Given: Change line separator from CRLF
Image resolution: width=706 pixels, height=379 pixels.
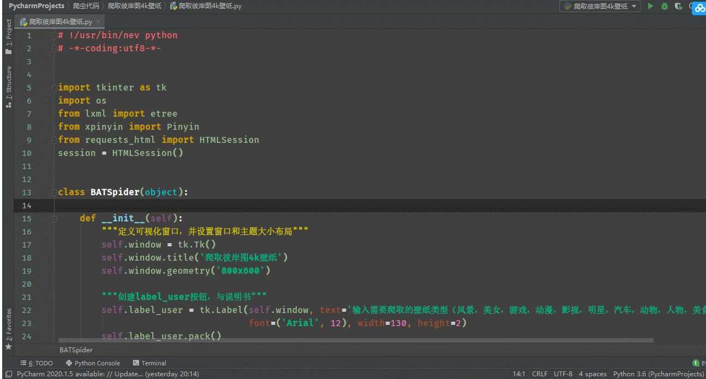Looking at the screenshot, I should [539, 374].
